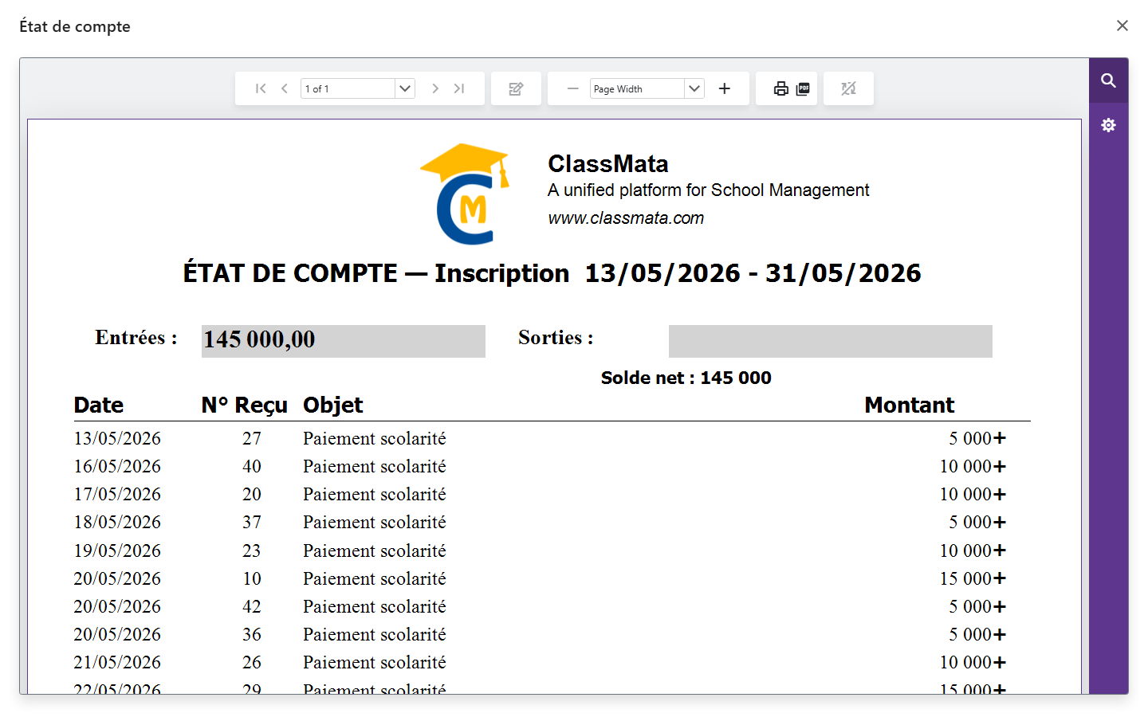Toggle edit fields mode icon

point(516,88)
